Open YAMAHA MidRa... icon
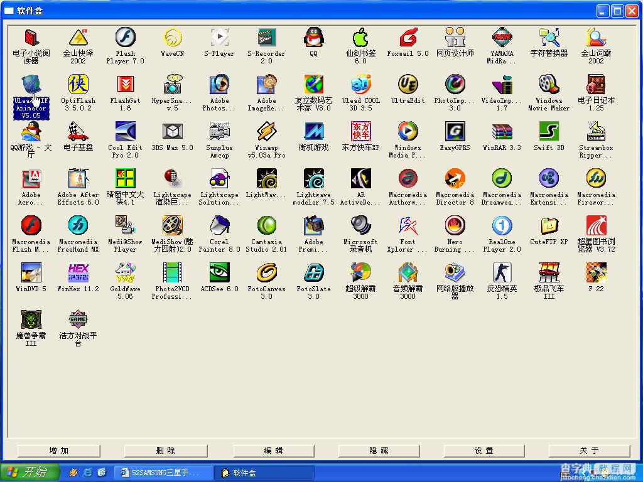Viewport: 643px width, 482px height. 502,38
